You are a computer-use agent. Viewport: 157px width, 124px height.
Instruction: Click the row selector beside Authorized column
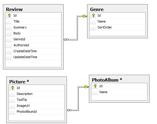coord(9,45)
